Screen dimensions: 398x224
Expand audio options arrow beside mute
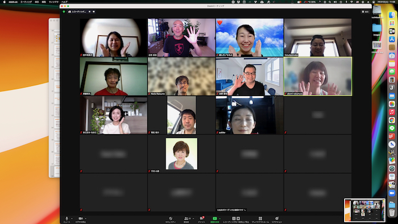pyautogui.click(x=72, y=218)
